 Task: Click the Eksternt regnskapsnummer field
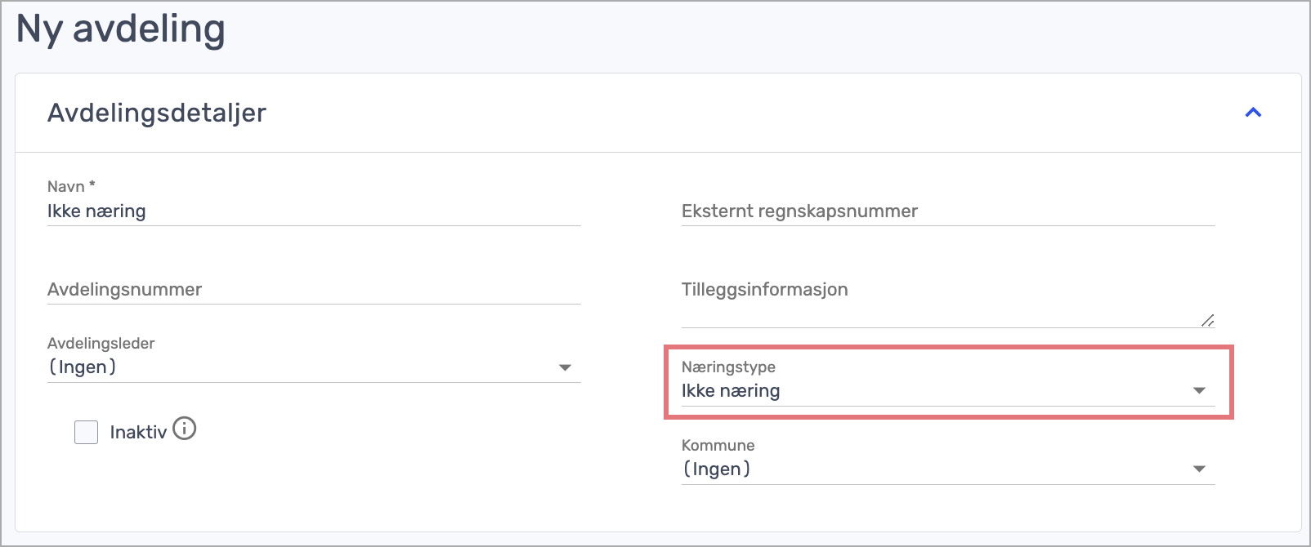pos(948,211)
